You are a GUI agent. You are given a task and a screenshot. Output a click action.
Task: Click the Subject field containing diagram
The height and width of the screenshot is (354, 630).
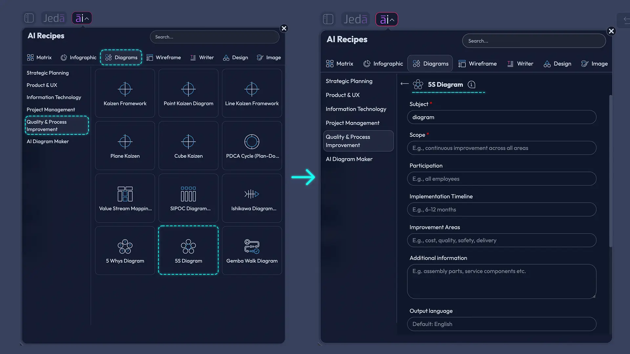point(502,117)
